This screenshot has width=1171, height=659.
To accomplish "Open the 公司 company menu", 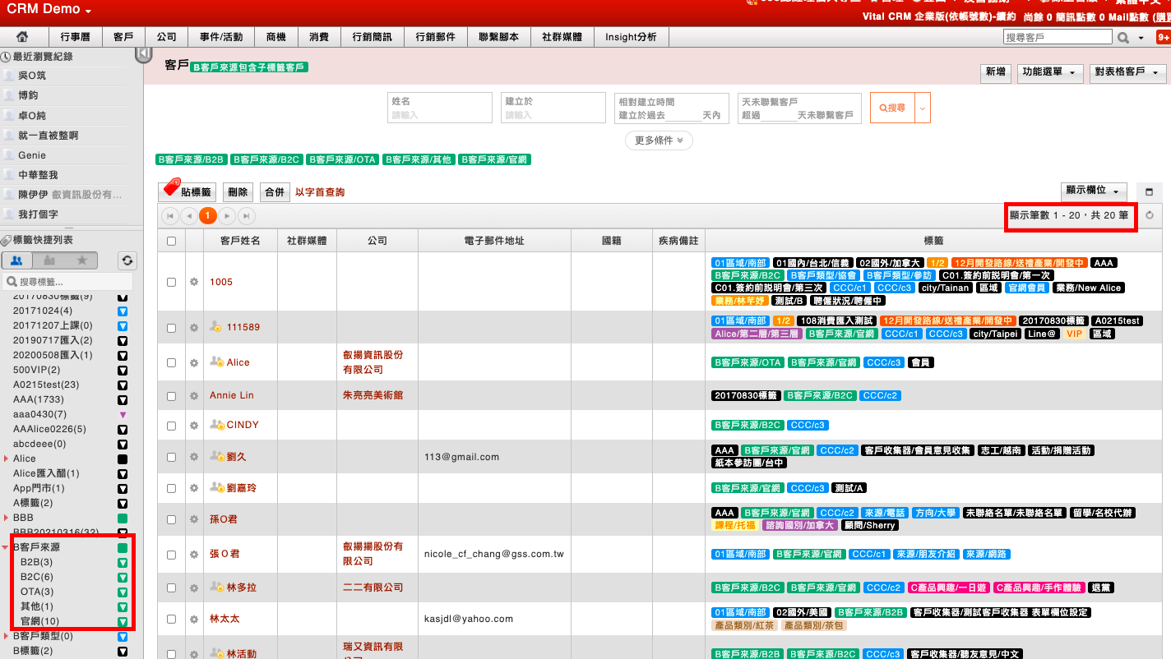I will click(167, 37).
